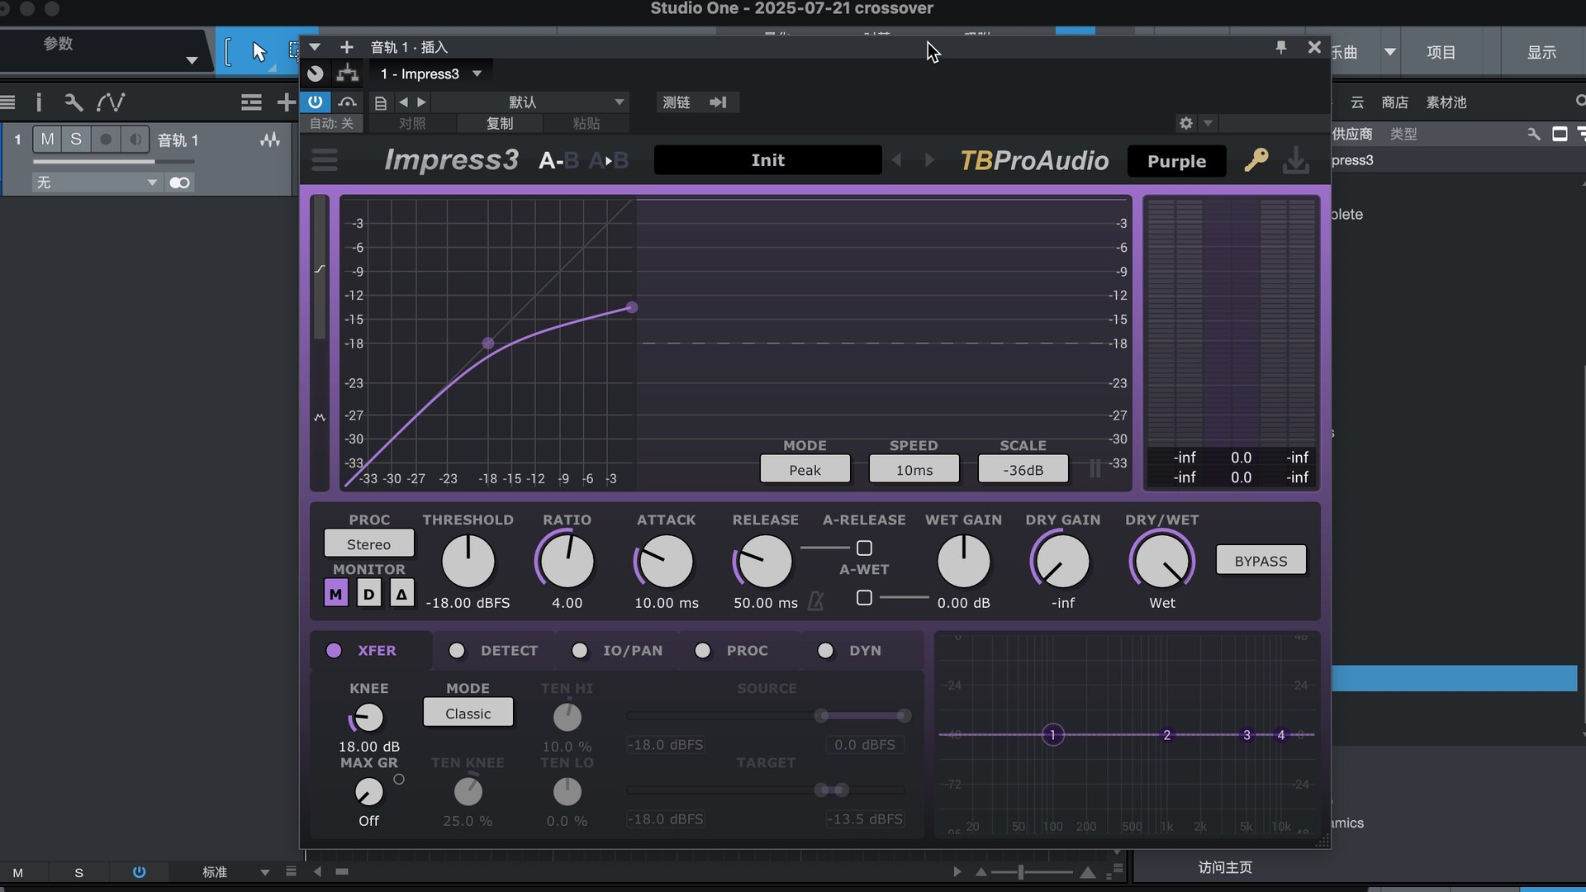
Task: Go to next preset arrow
Action: (x=929, y=160)
